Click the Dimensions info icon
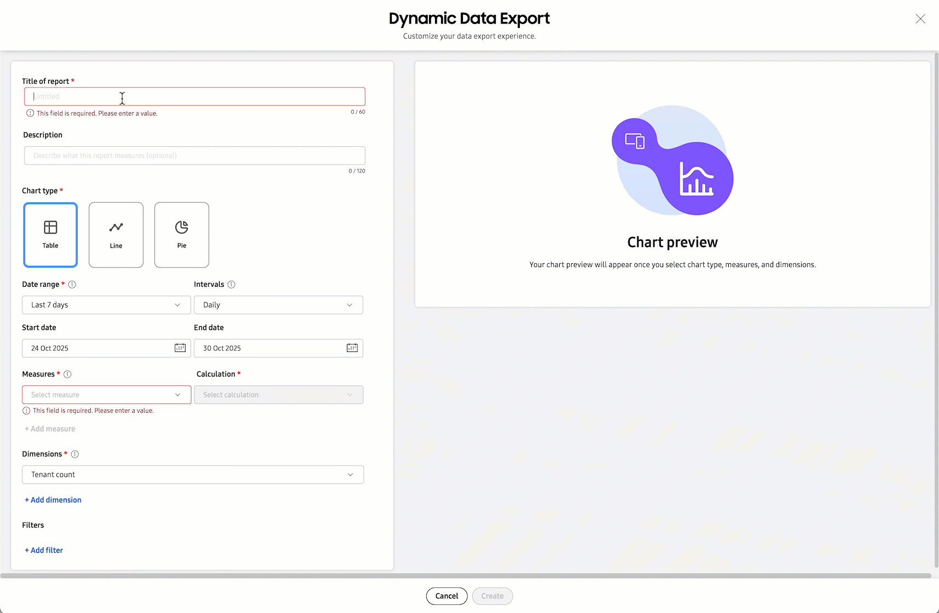Viewport: 939px width, 613px height. coord(75,454)
